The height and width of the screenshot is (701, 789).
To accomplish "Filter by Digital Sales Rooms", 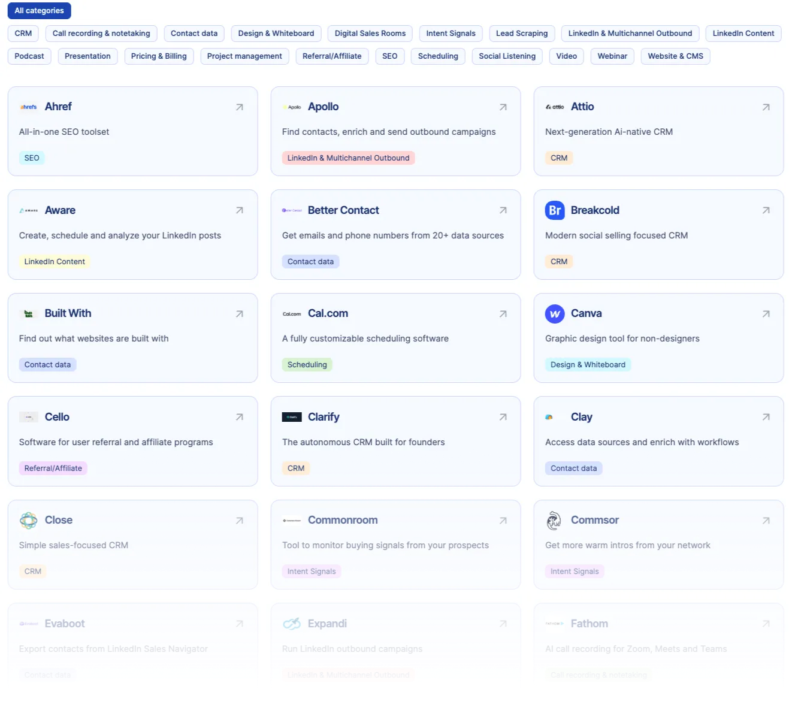I will [x=370, y=34].
